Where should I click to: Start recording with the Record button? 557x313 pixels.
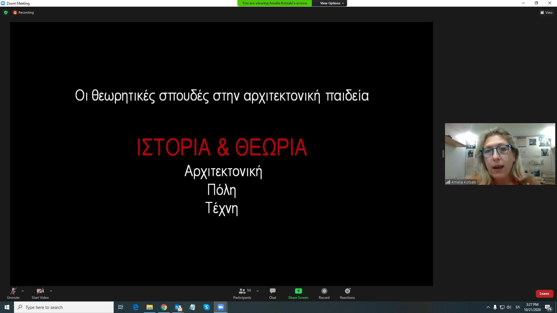click(324, 293)
